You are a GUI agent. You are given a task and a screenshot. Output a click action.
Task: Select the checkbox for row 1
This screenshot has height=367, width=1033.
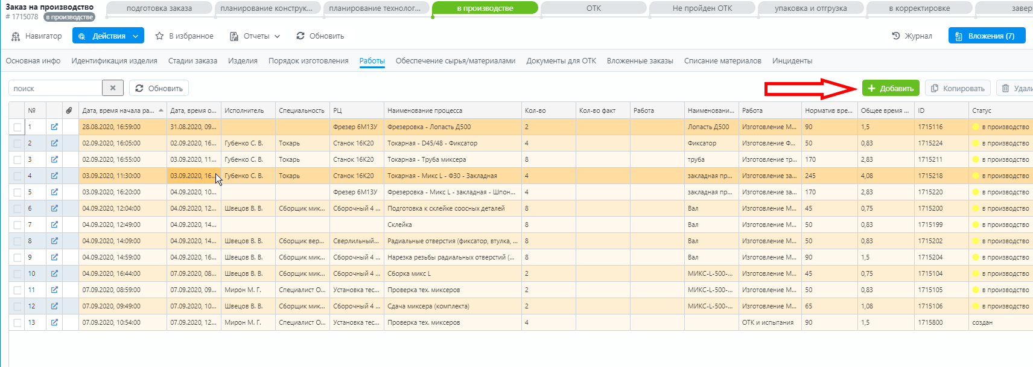click(x=17, y=127)
